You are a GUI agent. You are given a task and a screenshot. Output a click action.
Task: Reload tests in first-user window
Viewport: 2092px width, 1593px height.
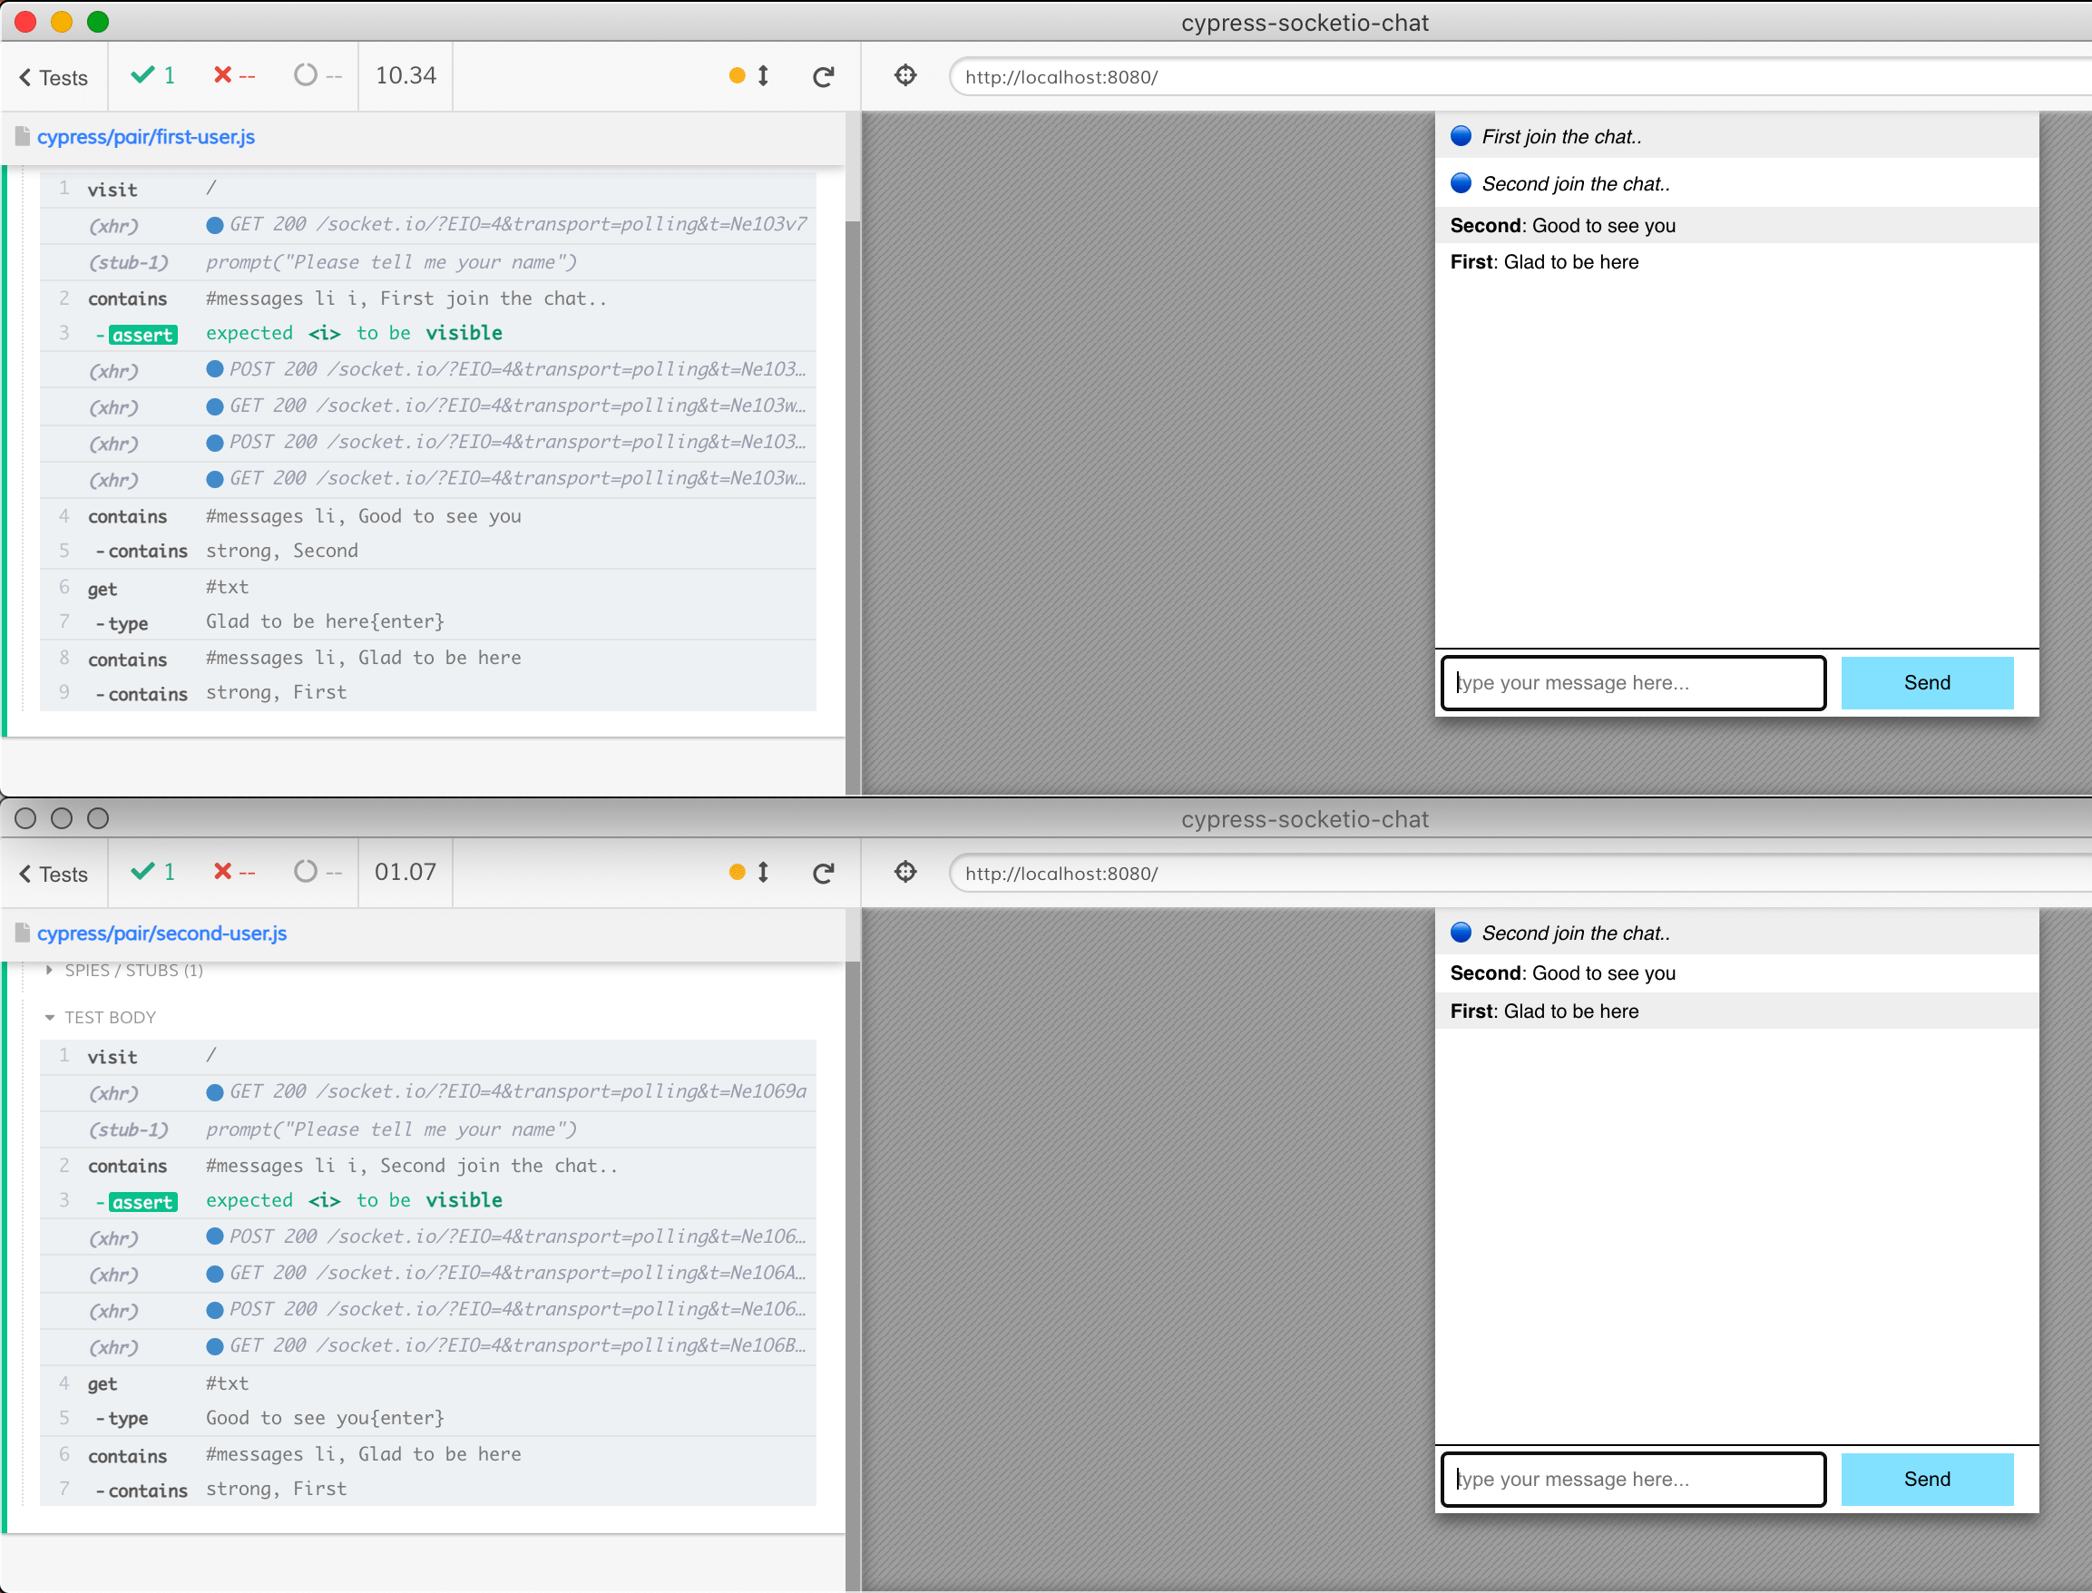823,76
